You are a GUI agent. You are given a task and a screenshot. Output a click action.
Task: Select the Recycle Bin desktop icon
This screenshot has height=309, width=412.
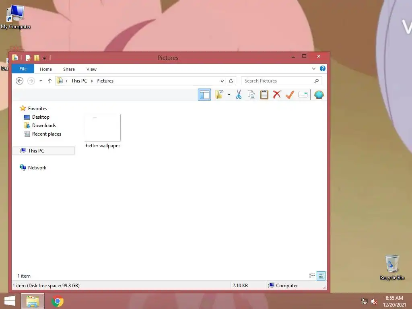392,267
